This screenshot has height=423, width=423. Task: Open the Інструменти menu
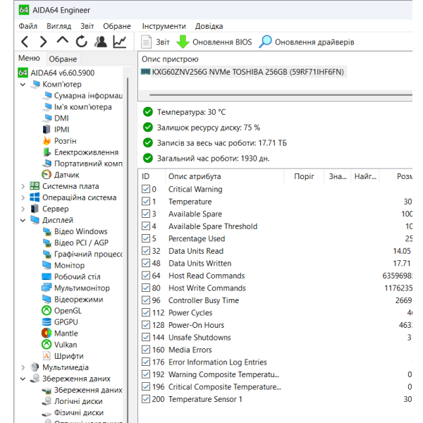[x=164, y=26]
